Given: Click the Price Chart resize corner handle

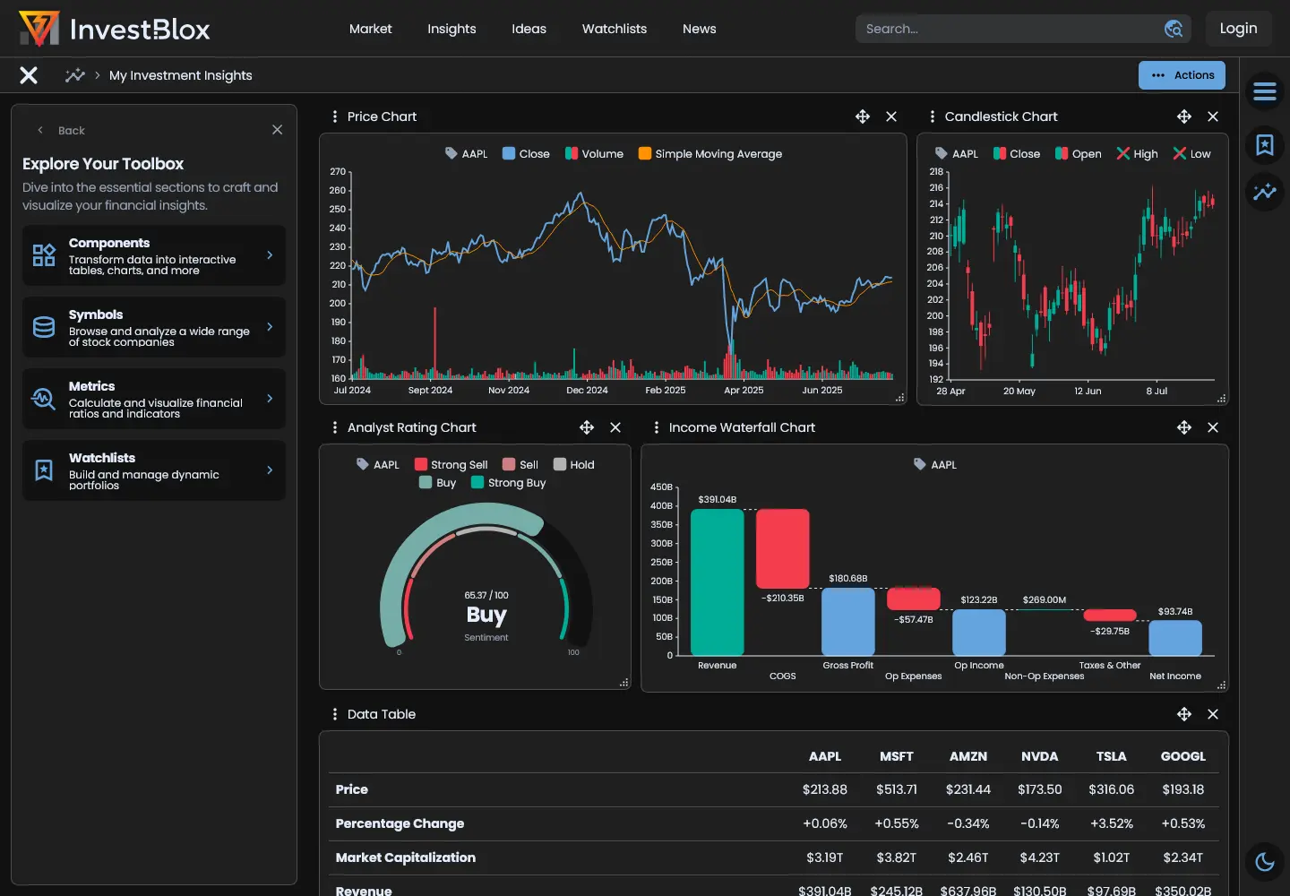Looking at the screenshot, I should pyautogui.click(x=899, y=398).
